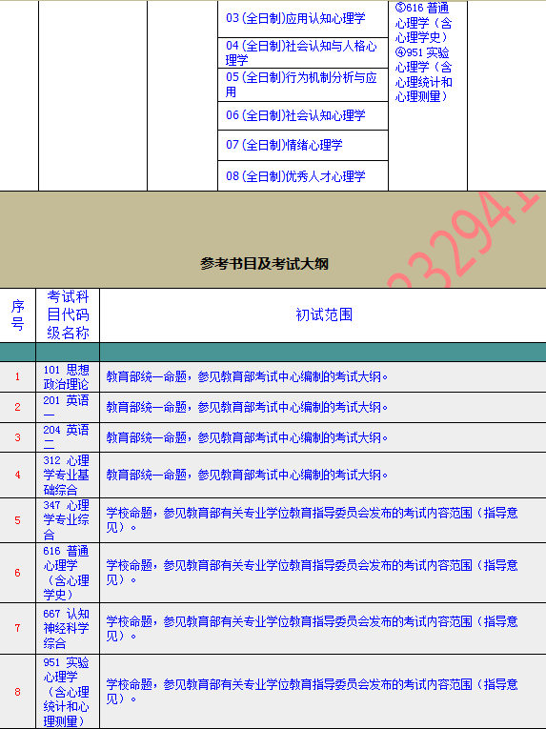The height and width of the screenshot is (729, 546).
Task: Click 347 心理学专业综合 subject cell
Action: pos(66,519)
